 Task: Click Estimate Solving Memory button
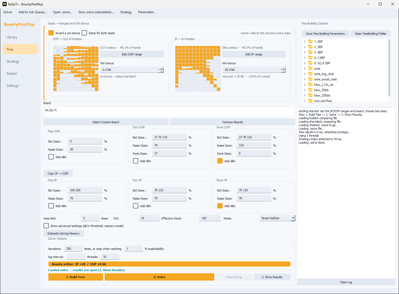(64, 233)
